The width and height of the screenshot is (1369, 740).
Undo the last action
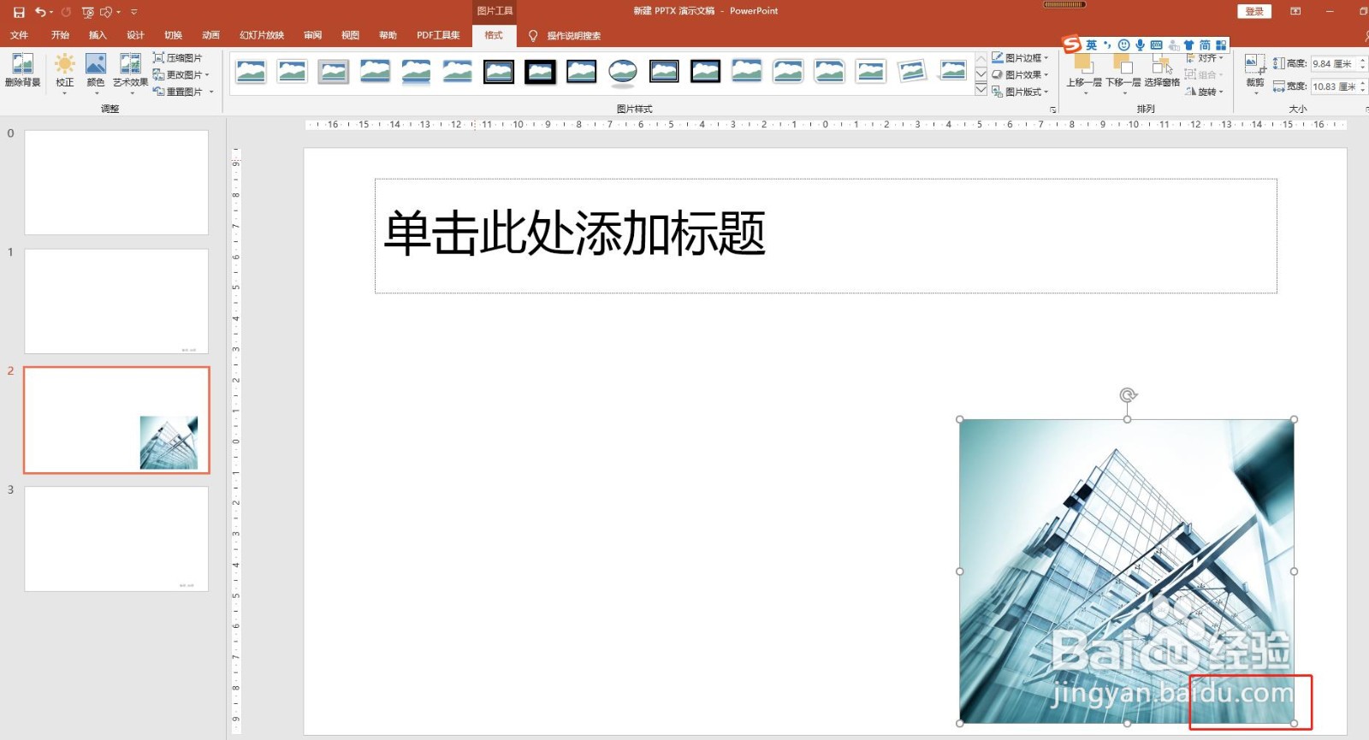(39, 12)
